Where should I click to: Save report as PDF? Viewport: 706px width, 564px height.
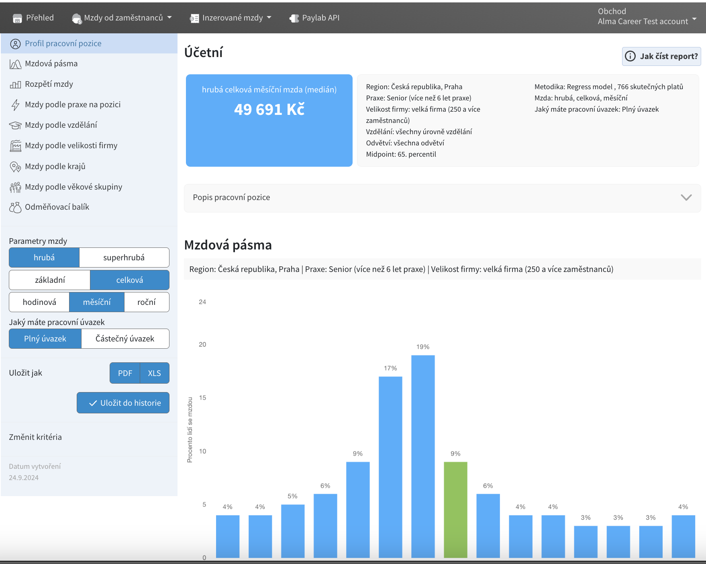[x=125, y=373]
